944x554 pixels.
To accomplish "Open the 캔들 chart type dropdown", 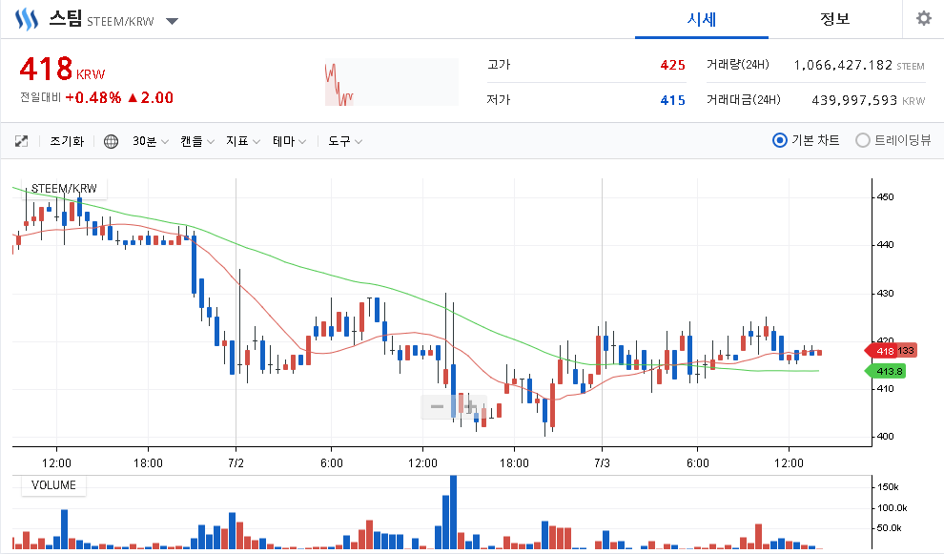I will coord(196,141).
